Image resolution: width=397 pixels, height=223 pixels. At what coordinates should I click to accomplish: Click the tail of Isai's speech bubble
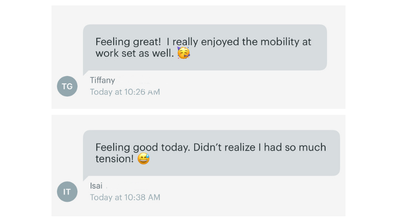[x=86, y=178]
